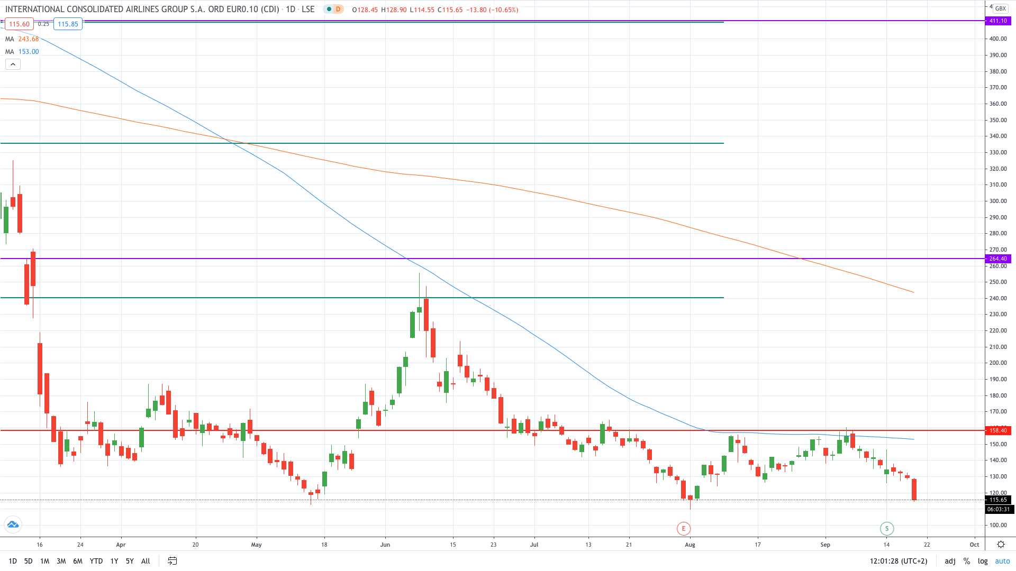Click the TradingView logo watermark on the chart
The height and width of the screenshot is (571, 1016).
pos(13,524)
